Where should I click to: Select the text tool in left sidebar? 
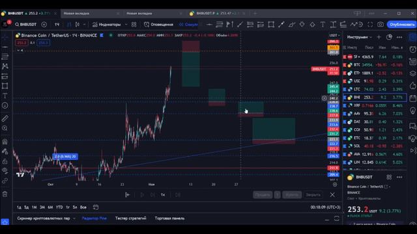coord(5,96)
